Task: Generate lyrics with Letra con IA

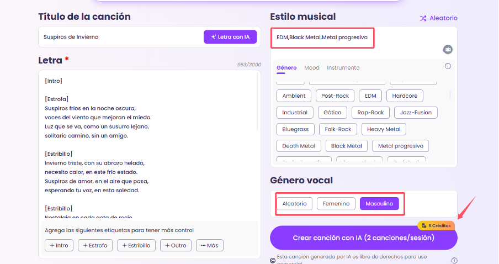Action: (230, 37)
